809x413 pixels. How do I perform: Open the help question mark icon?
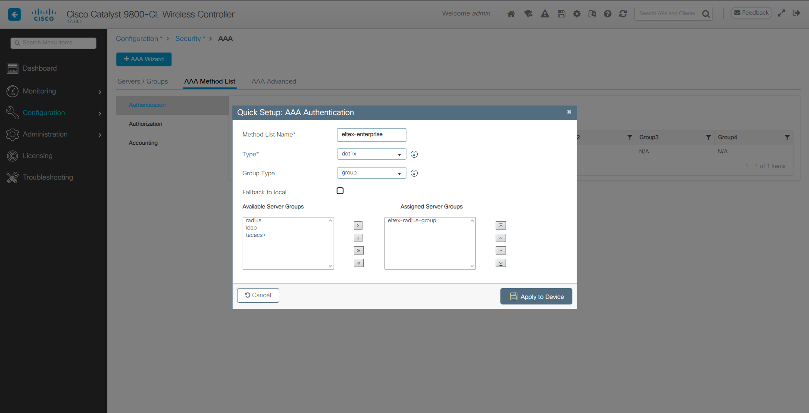pyautogui.click(x=608, y=14)
